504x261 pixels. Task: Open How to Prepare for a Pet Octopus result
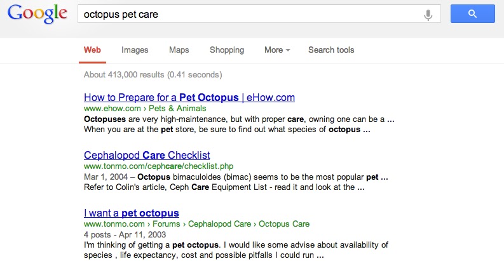189,97
